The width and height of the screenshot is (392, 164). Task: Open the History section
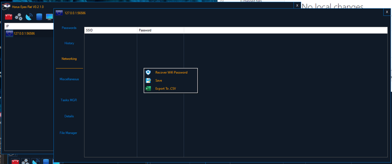pyautogui.click(x=69, y=43)
